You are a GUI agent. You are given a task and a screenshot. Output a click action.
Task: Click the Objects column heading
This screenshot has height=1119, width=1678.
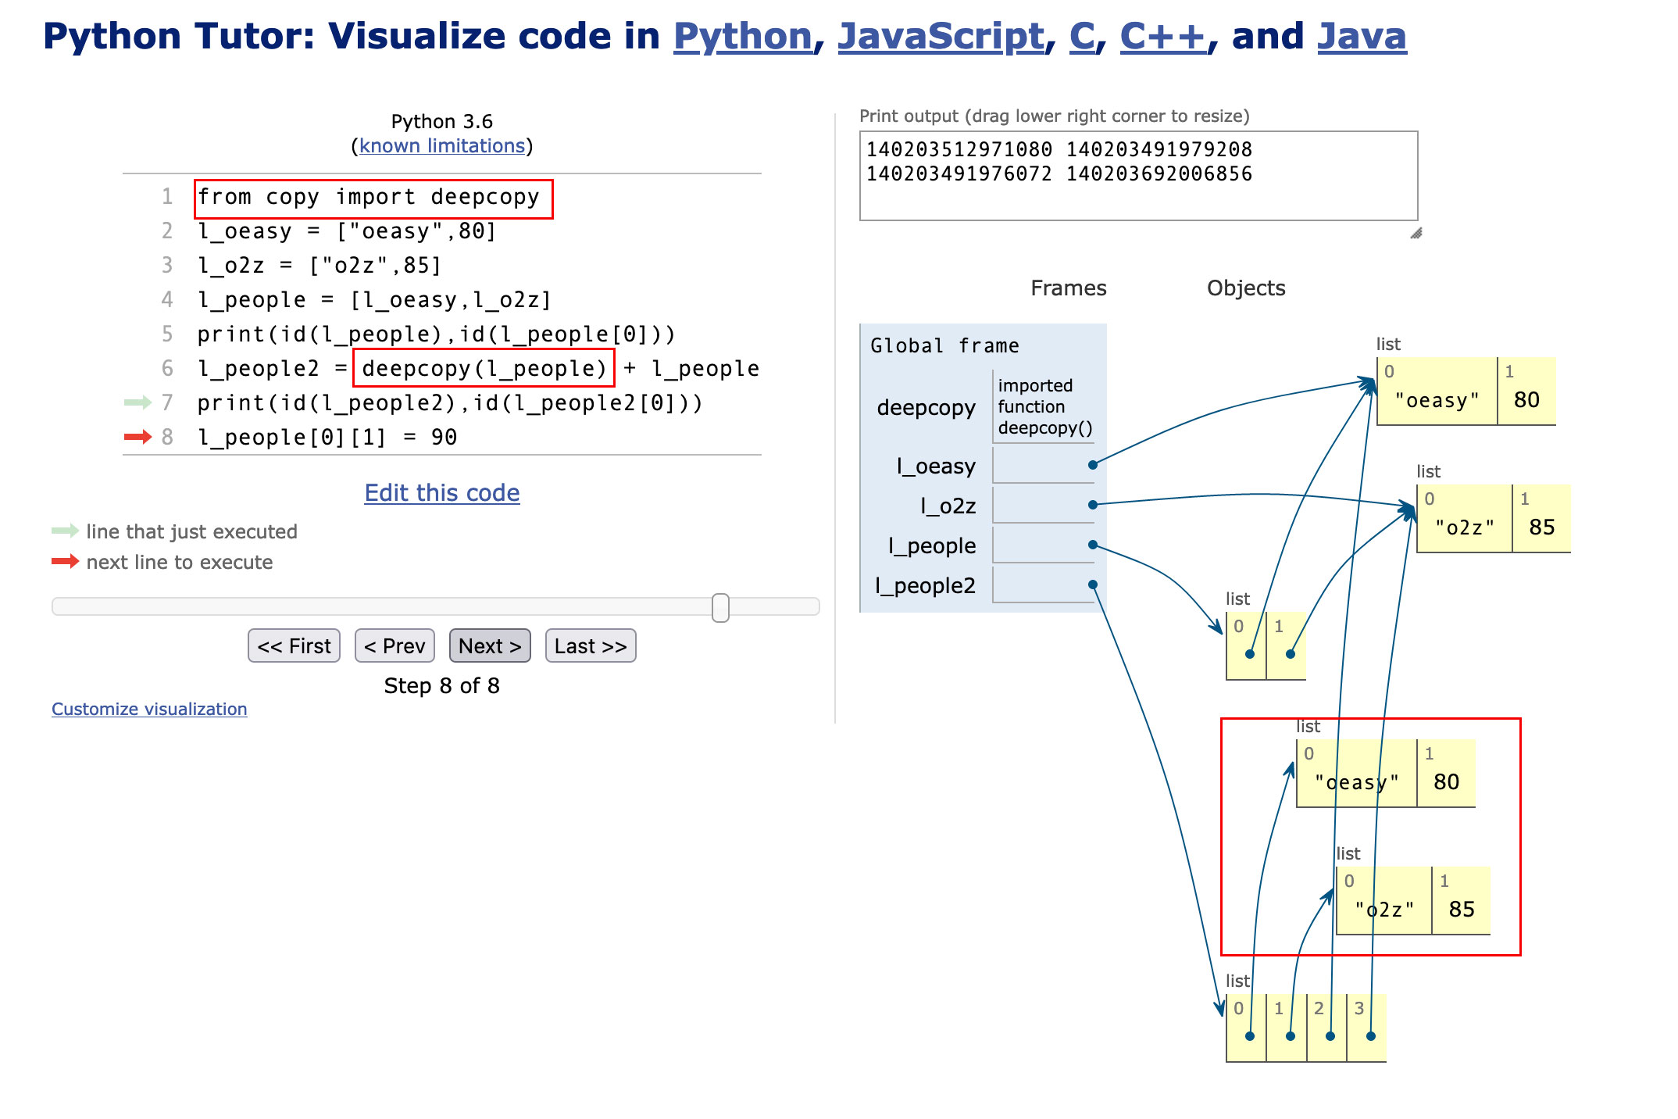pos(1246,288)
